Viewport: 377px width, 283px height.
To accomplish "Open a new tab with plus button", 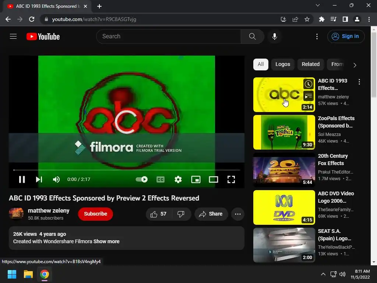I will click(x=99, y=6).
